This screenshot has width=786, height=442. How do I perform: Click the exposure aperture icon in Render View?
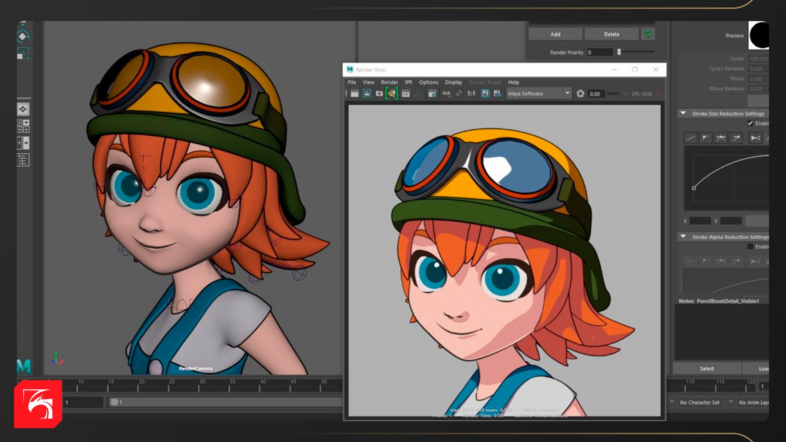580,94
